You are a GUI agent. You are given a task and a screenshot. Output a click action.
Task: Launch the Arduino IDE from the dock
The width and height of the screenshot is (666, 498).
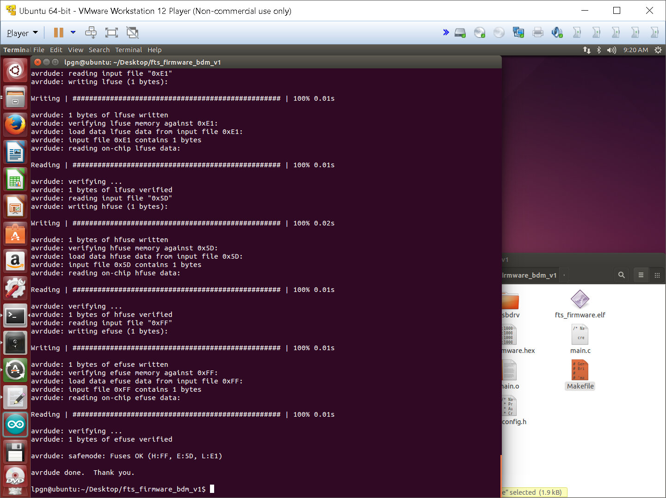click(15, 425)
